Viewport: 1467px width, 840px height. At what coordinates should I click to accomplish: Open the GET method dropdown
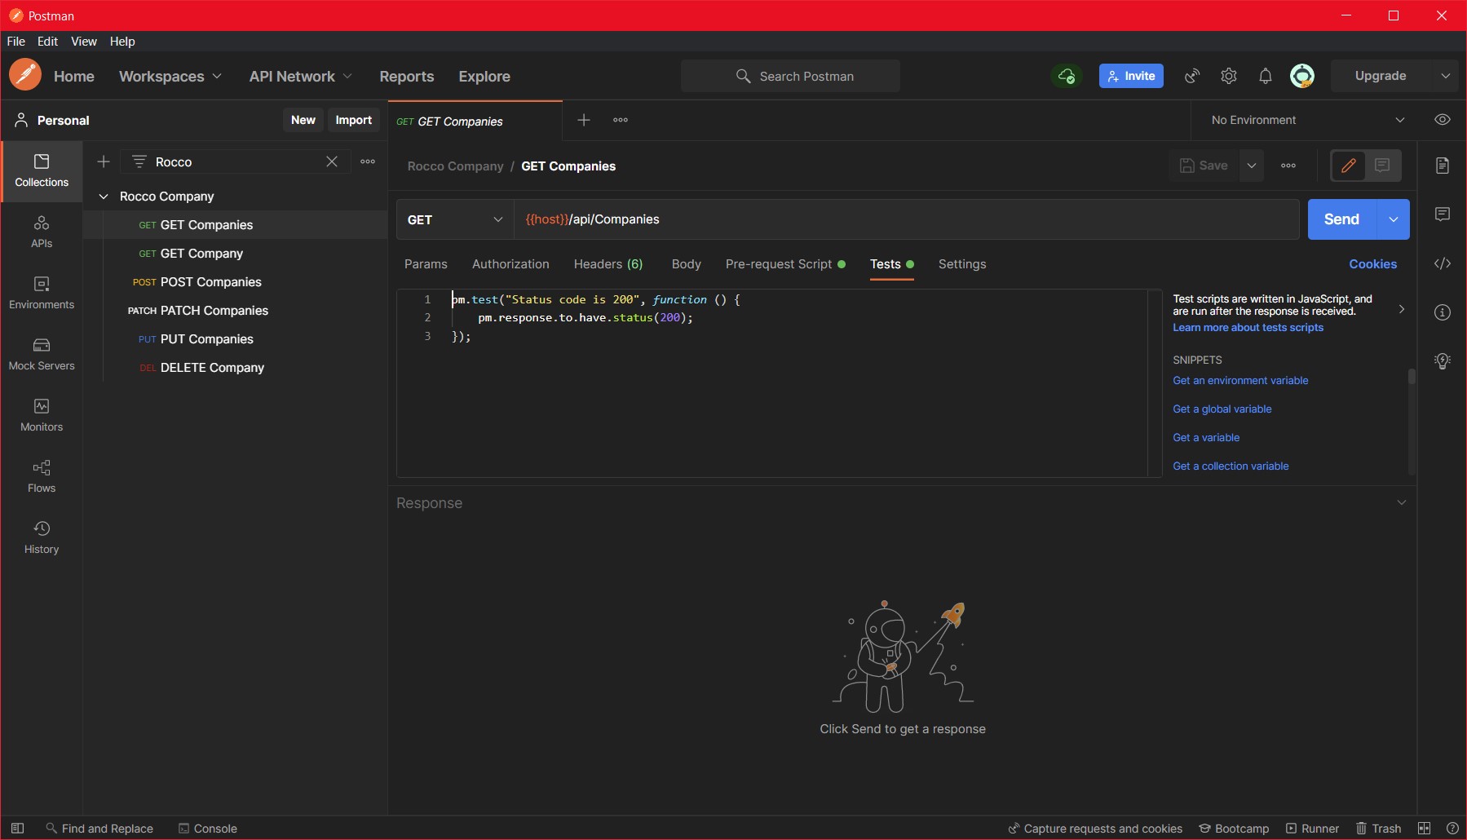tap(455, 219)
